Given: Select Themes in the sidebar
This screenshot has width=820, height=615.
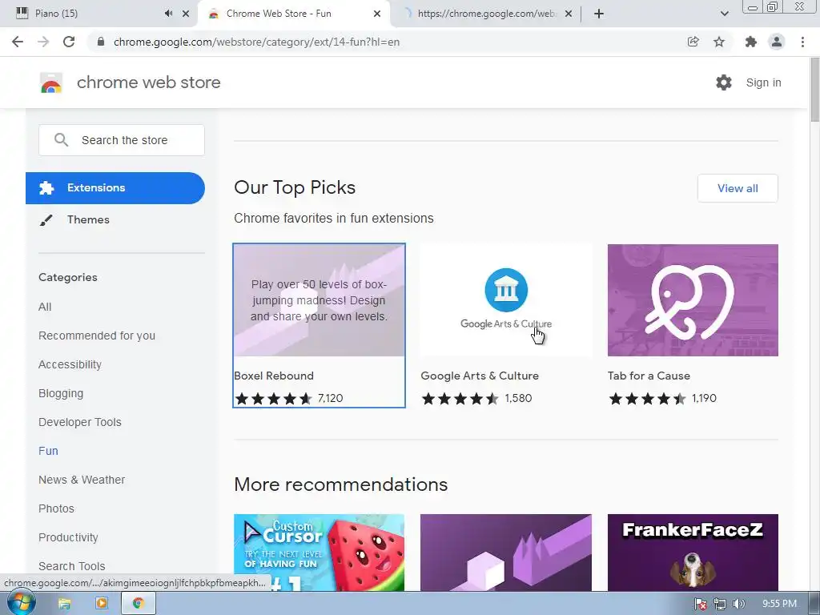Looking at the screenshot, I should click(115, 219).
